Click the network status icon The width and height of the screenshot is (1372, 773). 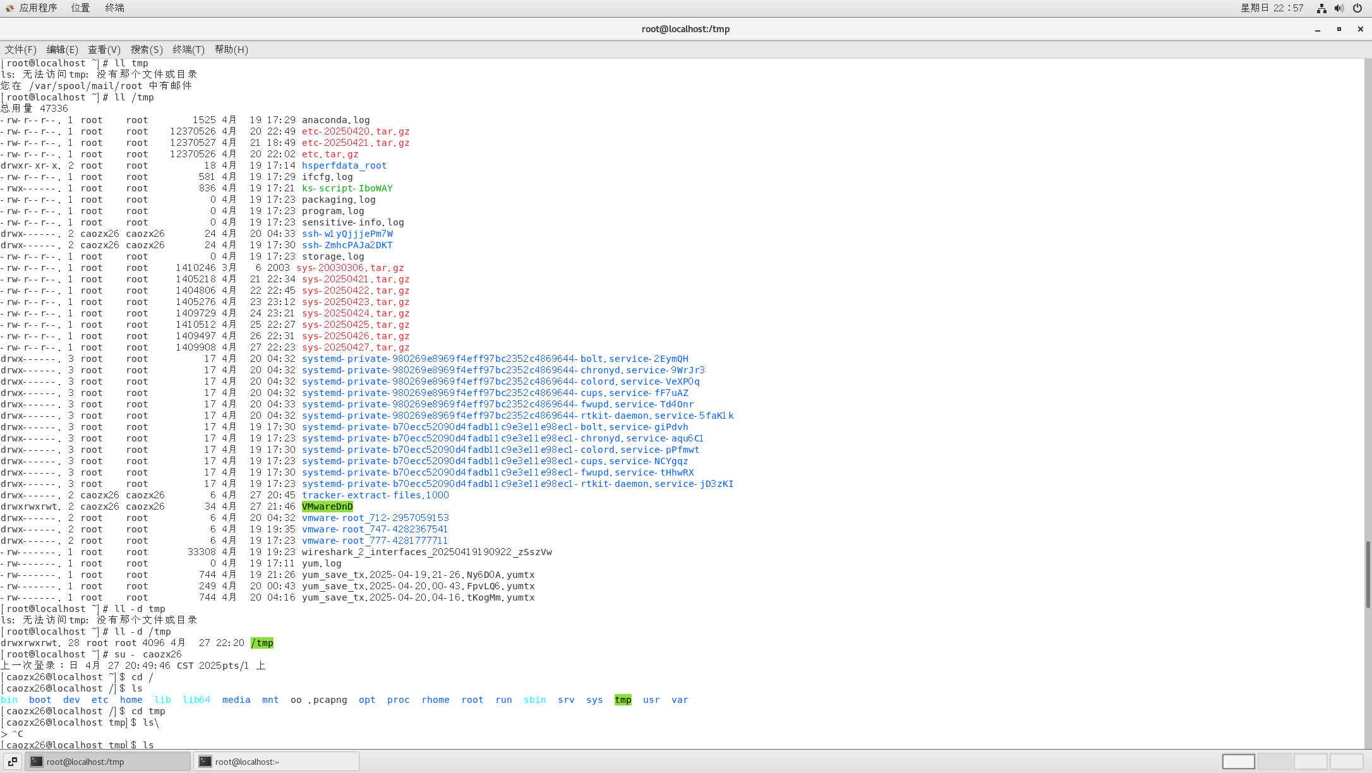click(x=1321, y=8)
